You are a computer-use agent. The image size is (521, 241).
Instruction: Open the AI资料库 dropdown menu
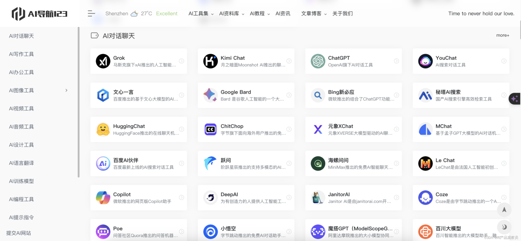232,13
